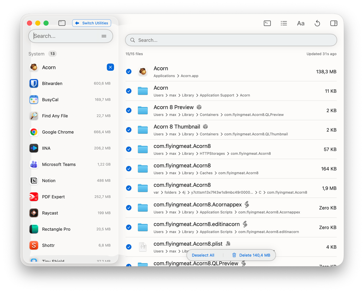
Task: Click the 138,3 MB size value
Action: click(326, 72)
